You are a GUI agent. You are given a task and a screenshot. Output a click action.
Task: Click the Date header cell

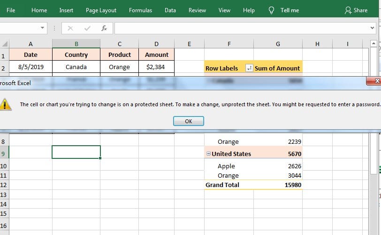click(30, 55)
